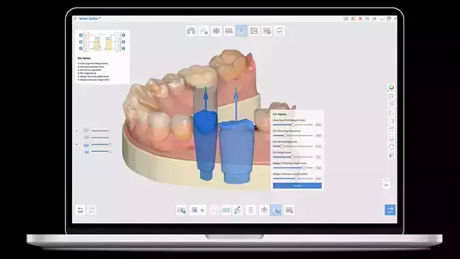Image resolution: width=460 pixels, height=259 pixels.
Task: Select the dental arch step icon
Action: pyautogui.click(x=191, y=31)
